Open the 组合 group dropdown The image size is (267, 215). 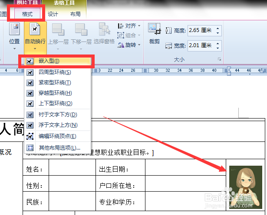click(x=129, y=35)
